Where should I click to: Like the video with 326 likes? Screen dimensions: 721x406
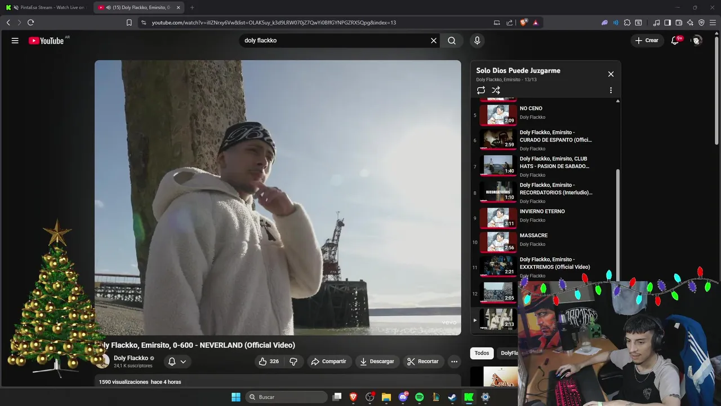[x=269, y=361]
